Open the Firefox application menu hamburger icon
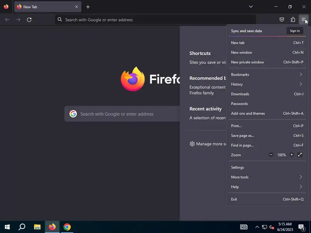The height and width of the screenshot is (233, 311). (x=303, y=19)
